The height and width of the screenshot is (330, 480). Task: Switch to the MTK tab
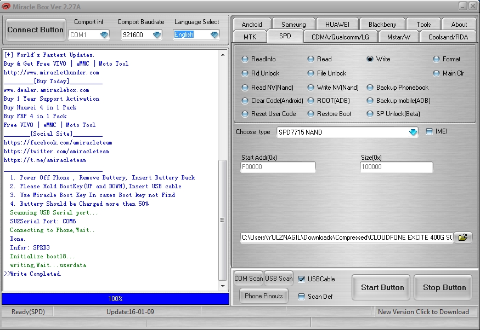250,37
